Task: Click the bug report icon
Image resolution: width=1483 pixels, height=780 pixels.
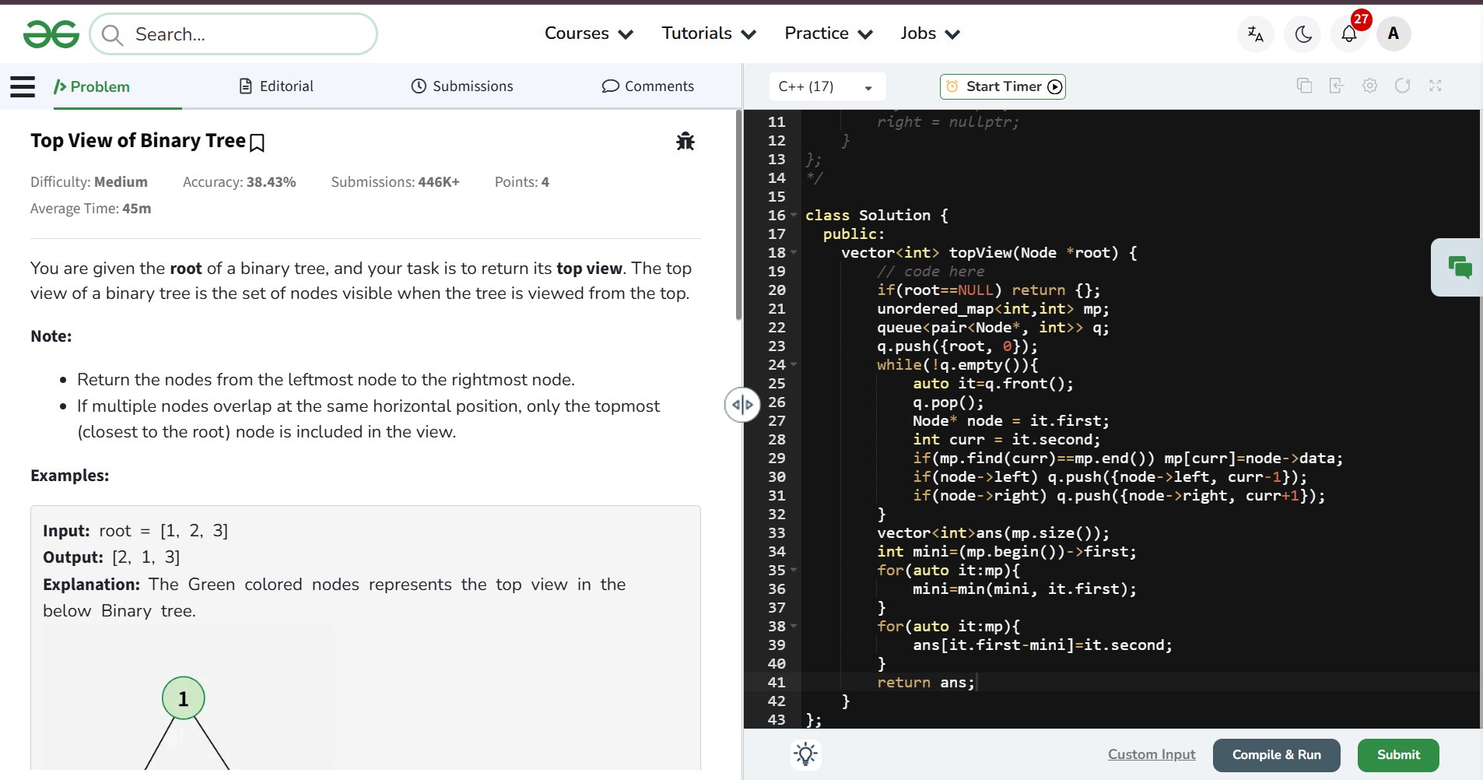Action: pos(685,141)
